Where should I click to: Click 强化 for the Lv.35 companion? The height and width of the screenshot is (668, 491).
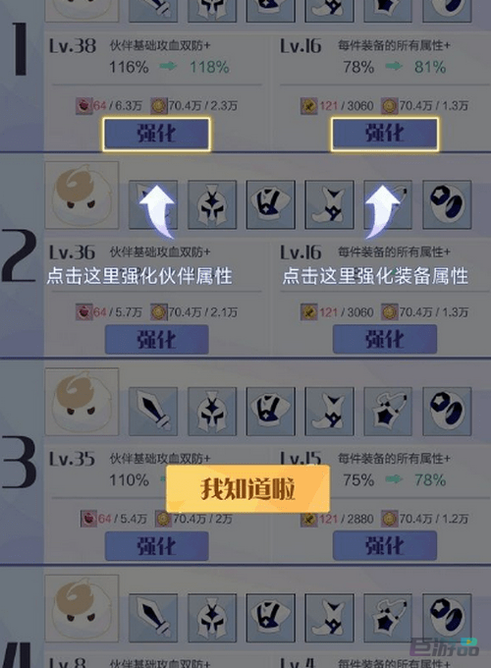click(x=157, y=546)
